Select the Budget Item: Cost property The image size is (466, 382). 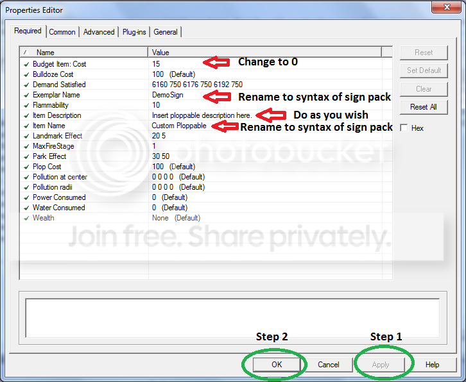[x=59, y=64]
